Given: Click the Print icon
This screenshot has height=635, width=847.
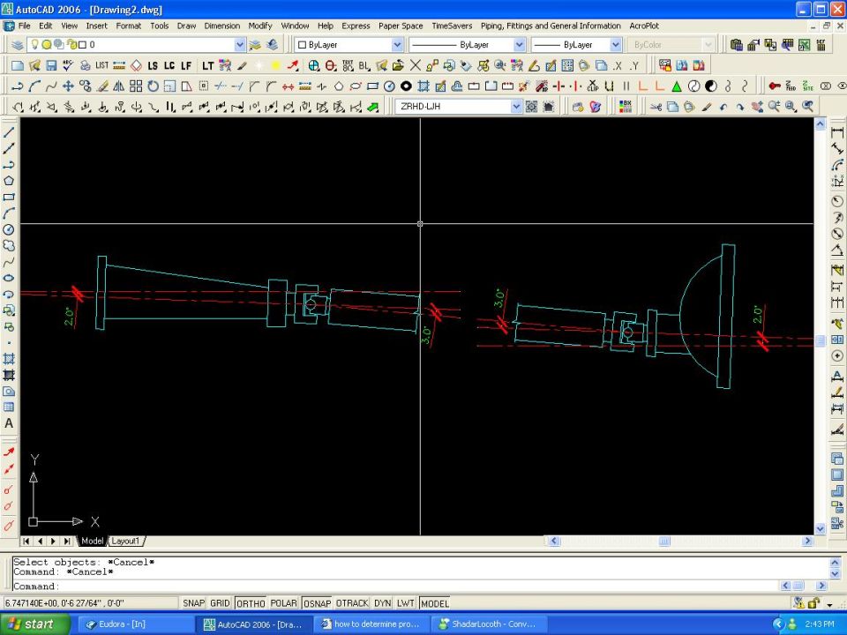Looking at the screenshot, I should point(85,65).
